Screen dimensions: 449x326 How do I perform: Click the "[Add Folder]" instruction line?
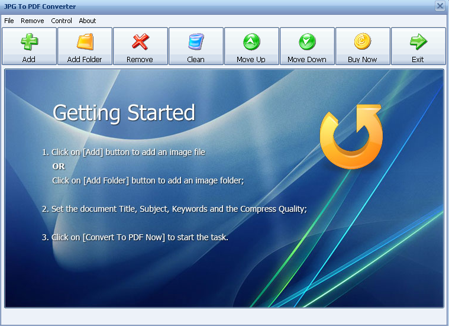click(148, 180)
